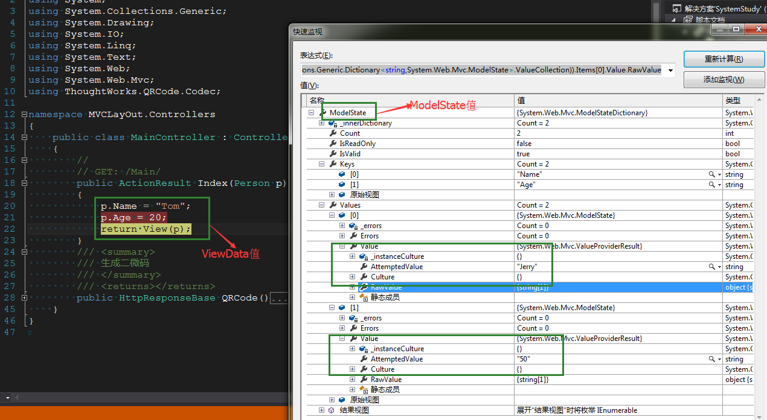Image resolution: width=767 pixels, height=420 pixels.
Task: Collapse the namespace MVCLayOut.Controllers outline block
Action: point(24,114)
